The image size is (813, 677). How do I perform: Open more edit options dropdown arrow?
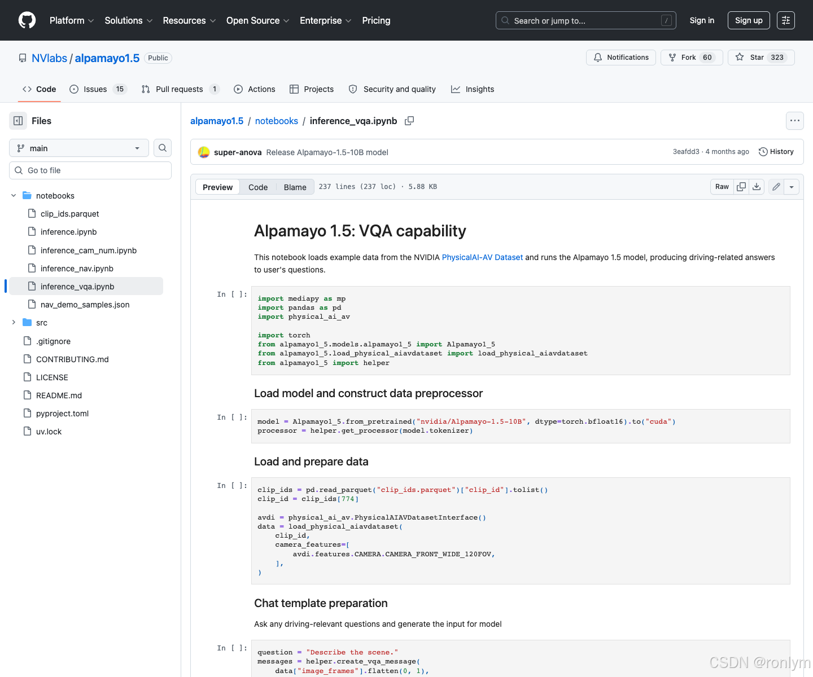(792, 187)
